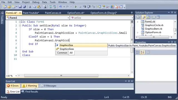Open Solution Explorer from the toolbar icon
This screenshot has height=100, width=178.
point(99,7)
